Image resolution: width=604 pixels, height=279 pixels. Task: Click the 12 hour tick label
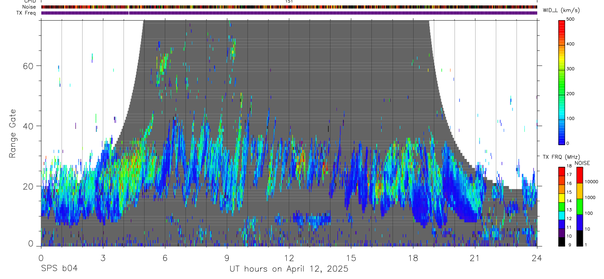289,258
